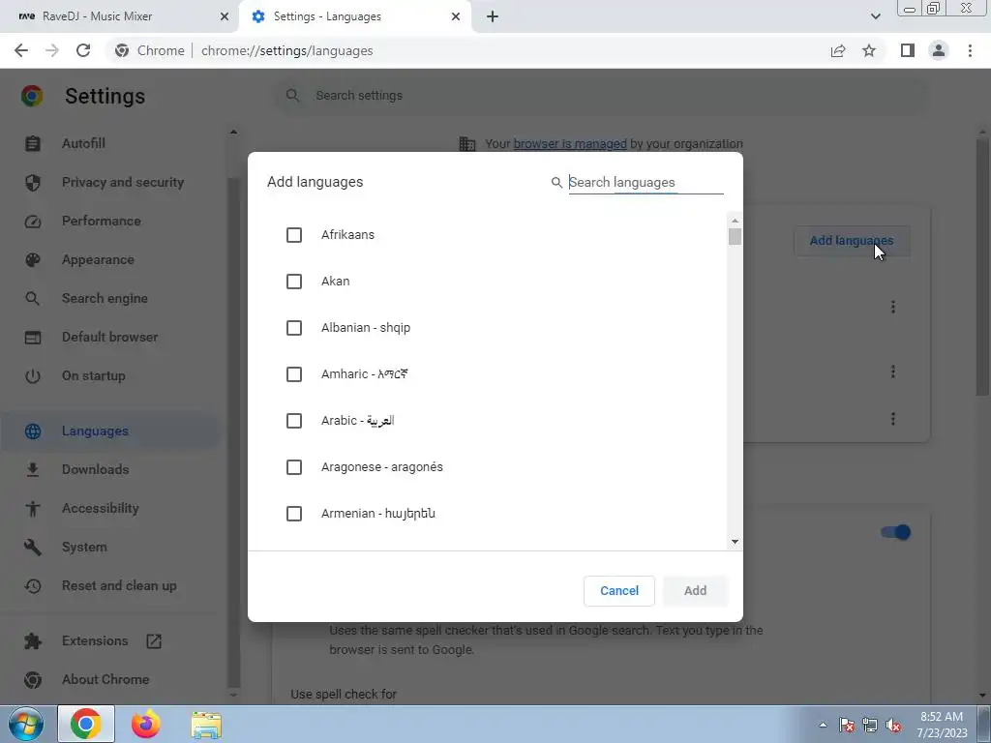Enable the Arabic language checkbox
Image resolution: width=991 pixels, height=743 pixels.
coord(294,421)
